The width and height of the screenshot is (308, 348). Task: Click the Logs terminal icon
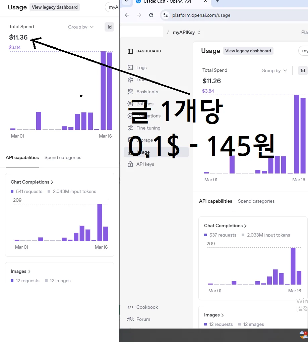pos(130,67)
